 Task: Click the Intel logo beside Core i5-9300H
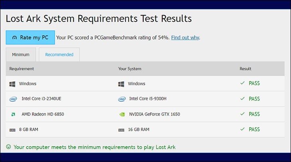point(122,99)
